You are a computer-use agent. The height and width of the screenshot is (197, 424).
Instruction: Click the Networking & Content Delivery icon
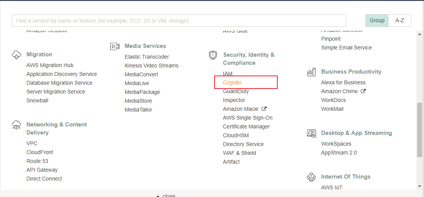pos(16,125)
